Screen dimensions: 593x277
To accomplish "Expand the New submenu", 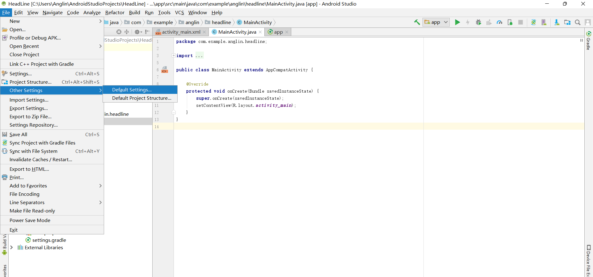I will (52, 21).
